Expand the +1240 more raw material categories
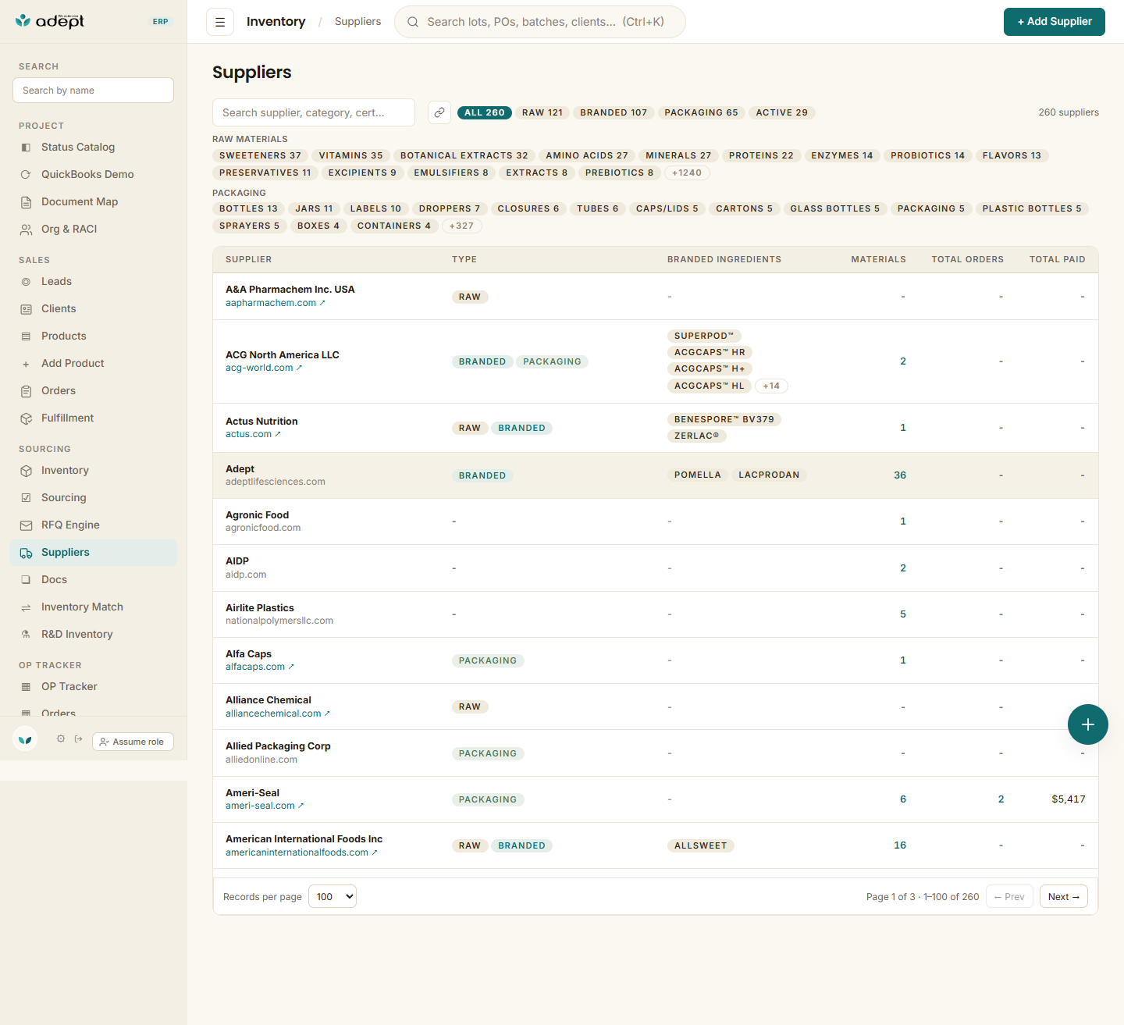The image size is (1124, 1025). click(x=687, y=173)
